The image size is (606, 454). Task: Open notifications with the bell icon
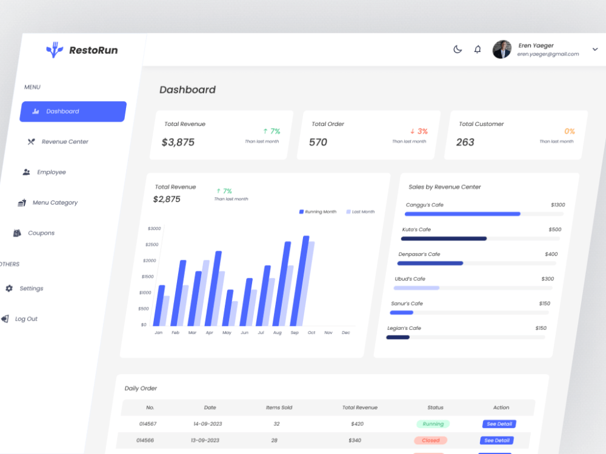pos(478,50)
